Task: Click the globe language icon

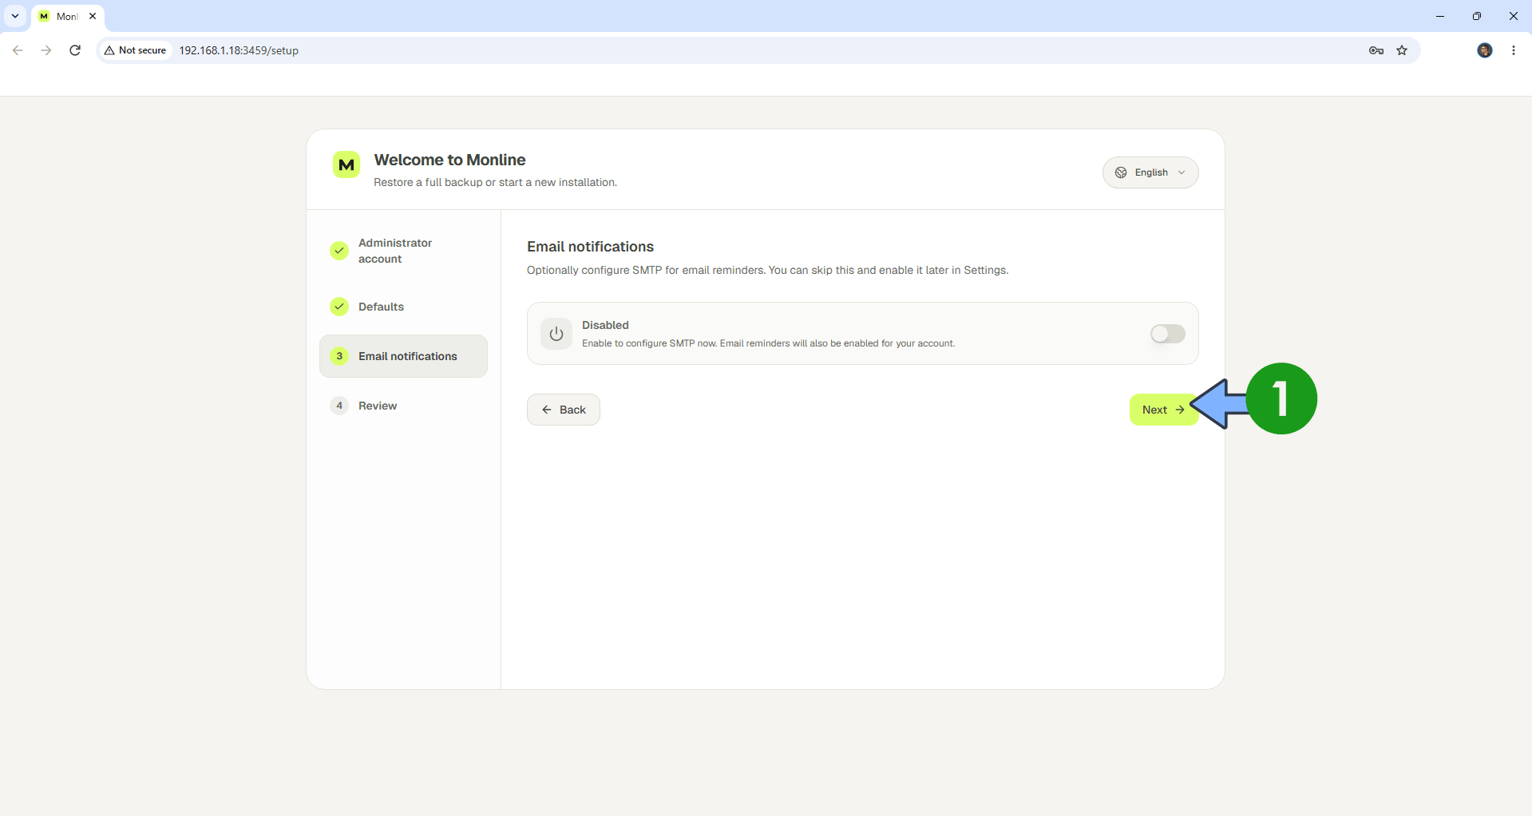Action: click(x=1121, y=172)
